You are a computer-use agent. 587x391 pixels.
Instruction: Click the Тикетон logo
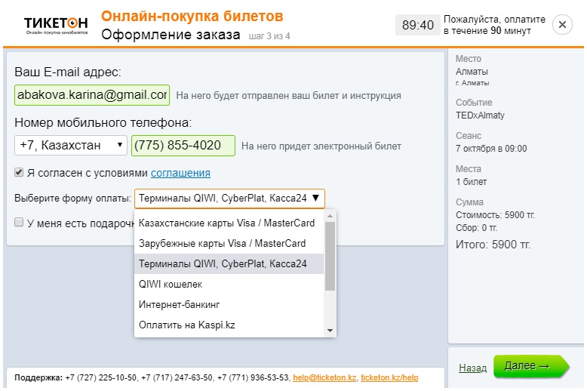56,26
